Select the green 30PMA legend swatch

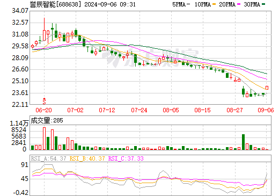[x=263, y=4]
